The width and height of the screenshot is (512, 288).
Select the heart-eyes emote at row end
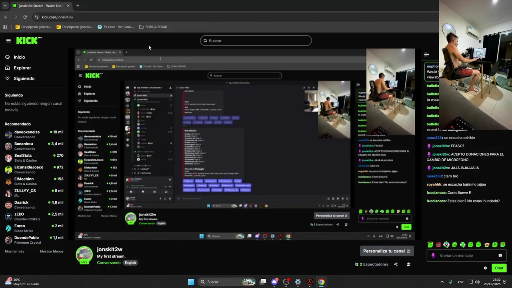[x=503, y=244]
